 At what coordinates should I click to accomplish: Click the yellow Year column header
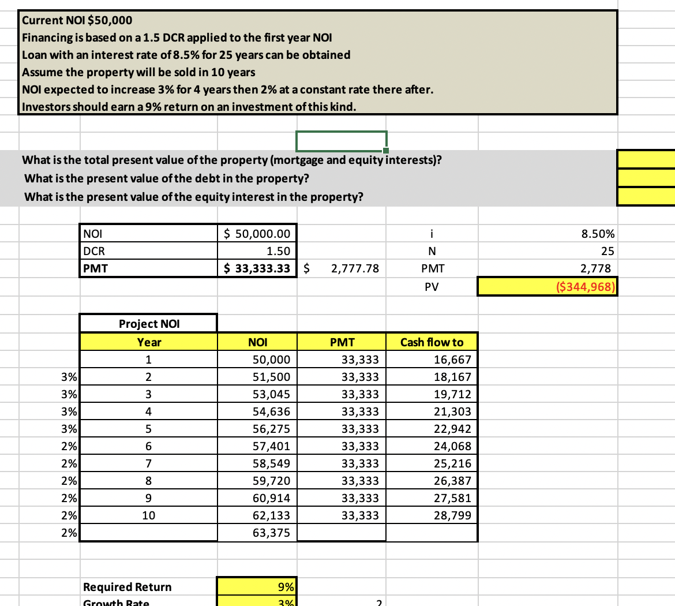coord(148,342)
